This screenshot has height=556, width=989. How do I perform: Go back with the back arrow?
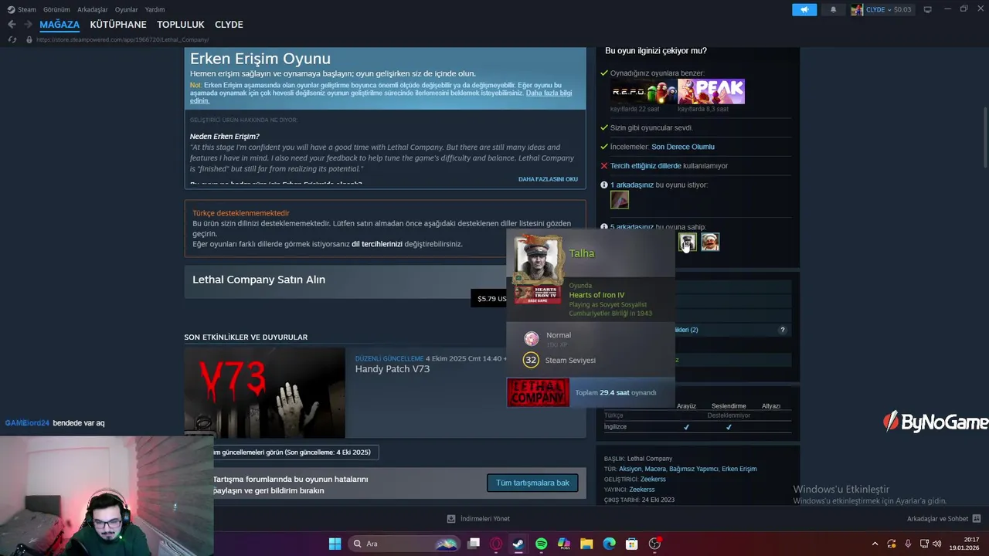point(12,25)
